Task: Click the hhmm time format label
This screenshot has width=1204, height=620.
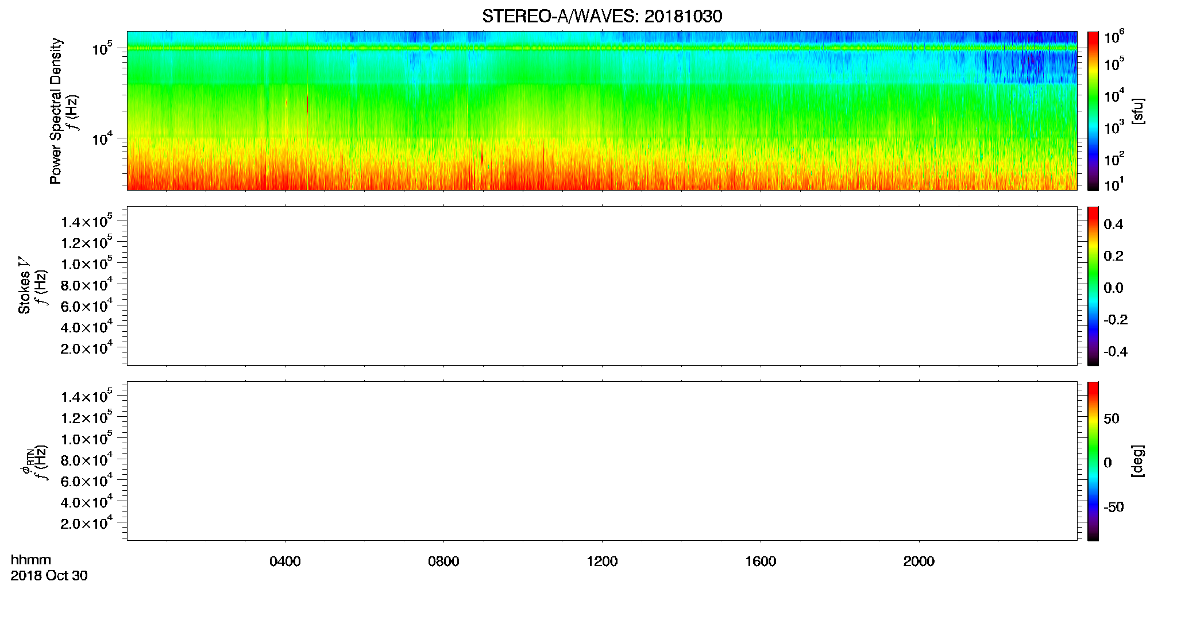Action: point(31,560)
